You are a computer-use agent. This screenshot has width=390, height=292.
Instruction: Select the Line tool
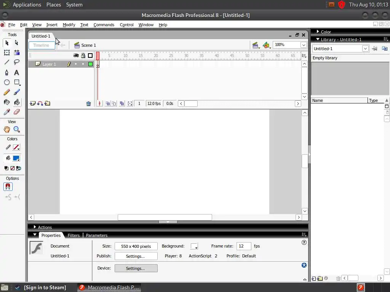(7, 62)
